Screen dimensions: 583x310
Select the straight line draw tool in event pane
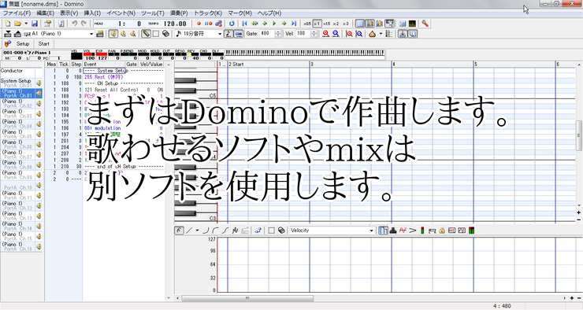tap(189, 231)
